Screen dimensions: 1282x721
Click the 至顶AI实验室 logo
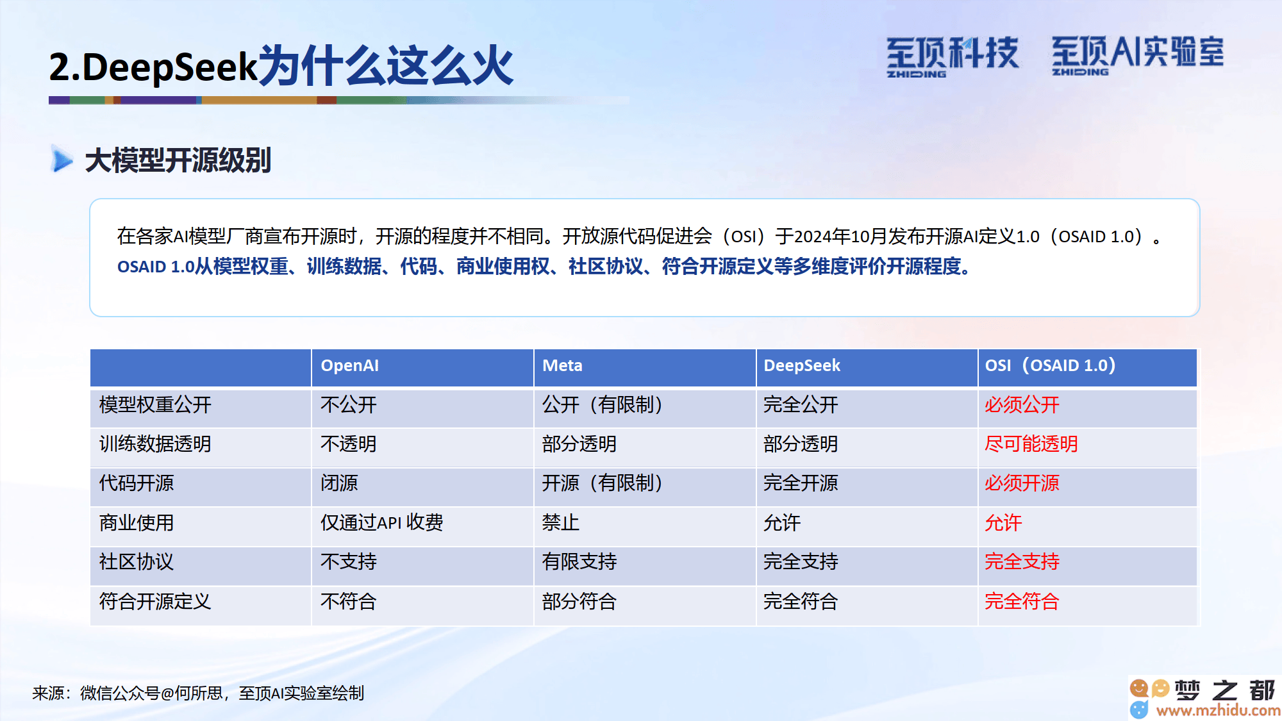1138,55
